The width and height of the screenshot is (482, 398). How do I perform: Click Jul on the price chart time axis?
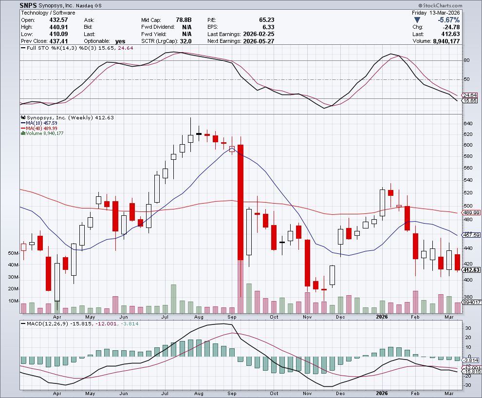click(165, 317)
